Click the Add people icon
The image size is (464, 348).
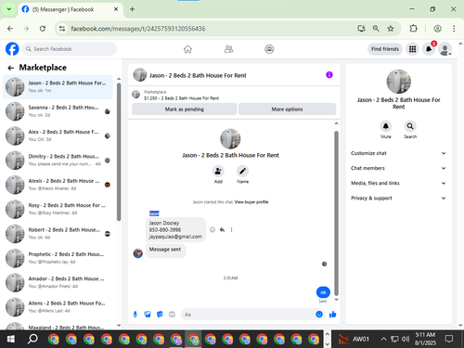(x=218, y=171)
